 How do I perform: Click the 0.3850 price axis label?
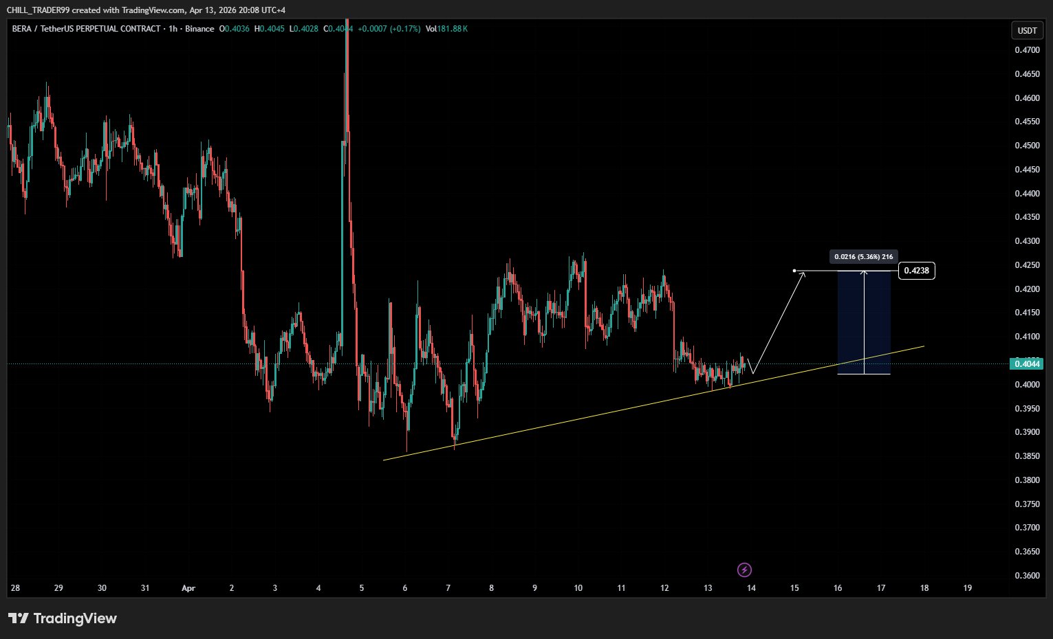[1027, 456]
